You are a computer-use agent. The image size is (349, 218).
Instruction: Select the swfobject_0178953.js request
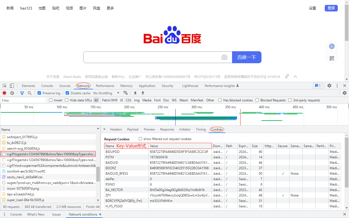48,137
